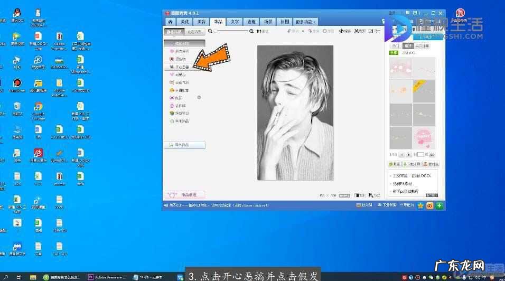Pick the yellow ribbon sticker thumbnail
Screen dimensions: 505x281
click(x=424, y=91)
